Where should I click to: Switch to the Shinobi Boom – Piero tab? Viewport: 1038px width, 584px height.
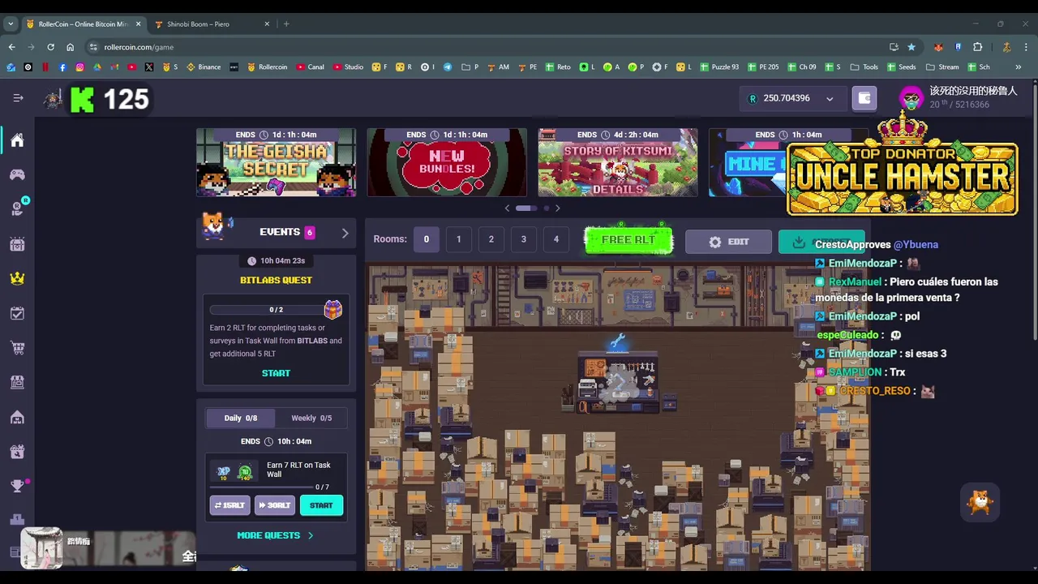click(x=211, y=24)
